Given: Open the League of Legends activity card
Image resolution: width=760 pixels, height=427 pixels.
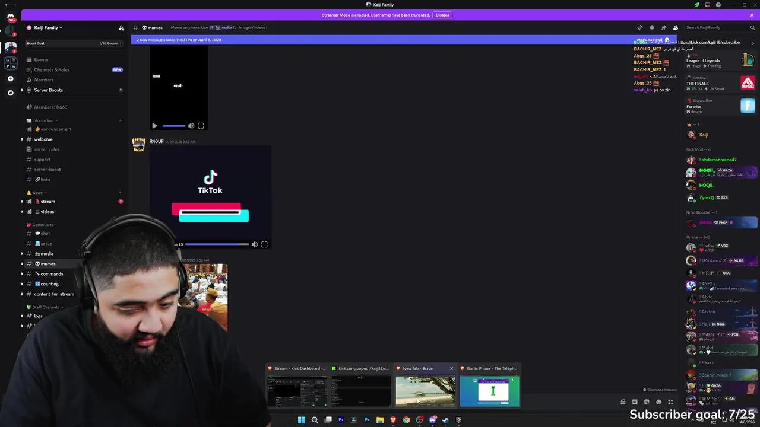Looking at the screenshot, I should click(721, 60).
